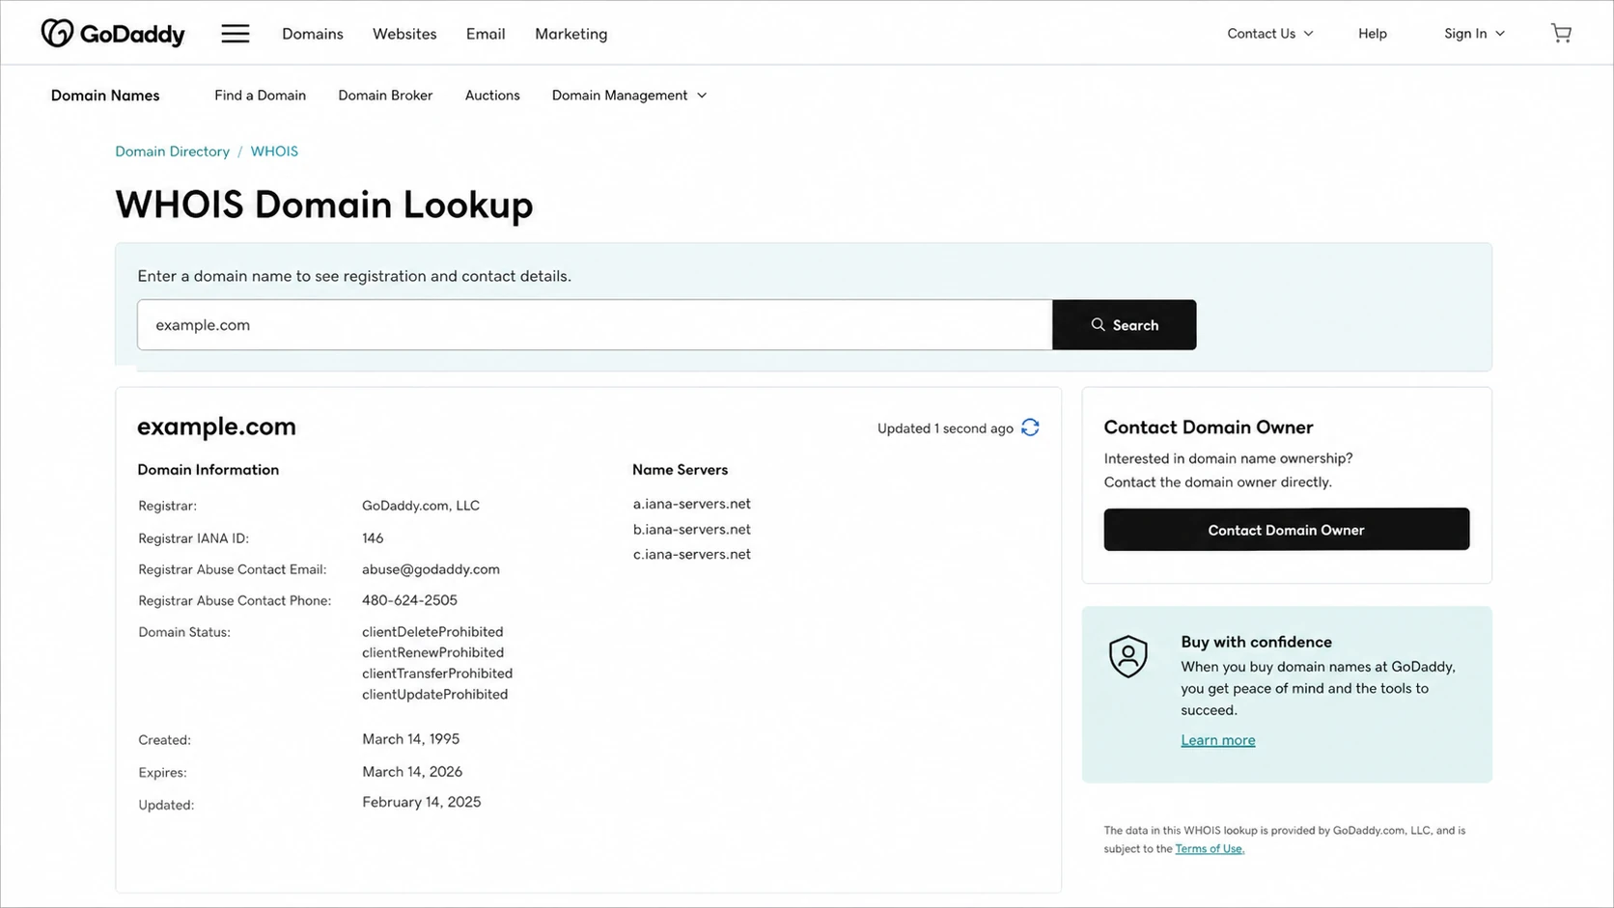Select the expiry date March 14, 2026

point(412,772)
